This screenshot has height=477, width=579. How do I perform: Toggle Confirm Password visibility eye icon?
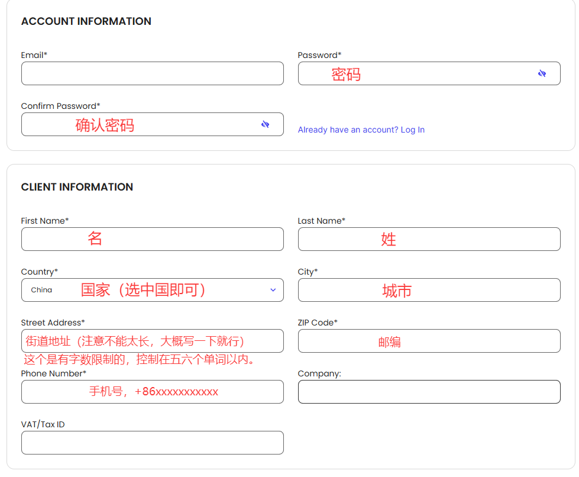coord(265,124)
